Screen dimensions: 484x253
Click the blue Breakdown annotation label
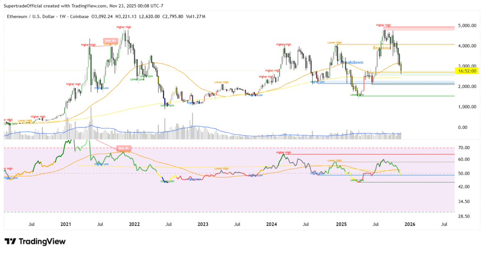point(352,63)
